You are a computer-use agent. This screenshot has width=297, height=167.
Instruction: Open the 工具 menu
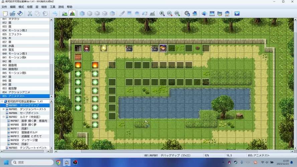click(x=52, y=7)
